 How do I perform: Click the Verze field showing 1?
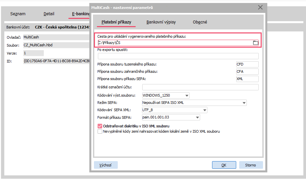click(33, 53)
